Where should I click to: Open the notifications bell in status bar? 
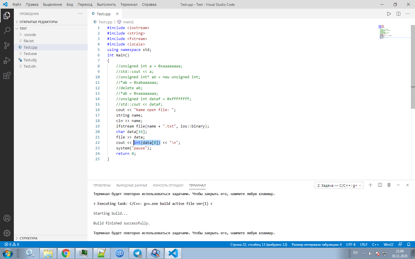(409, 244)
